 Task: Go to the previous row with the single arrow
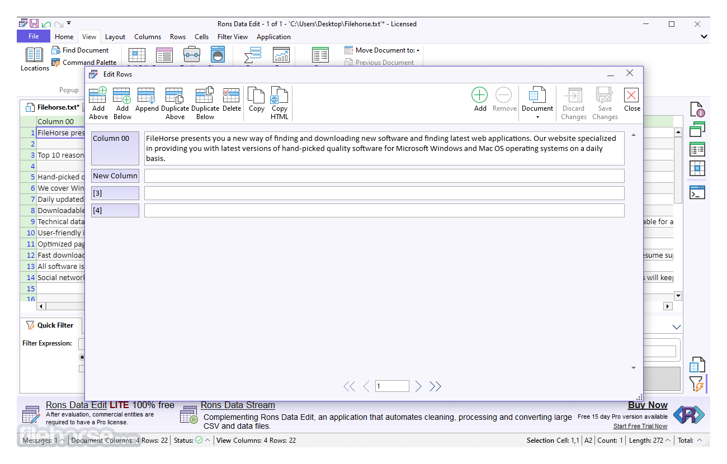point(366,386)
